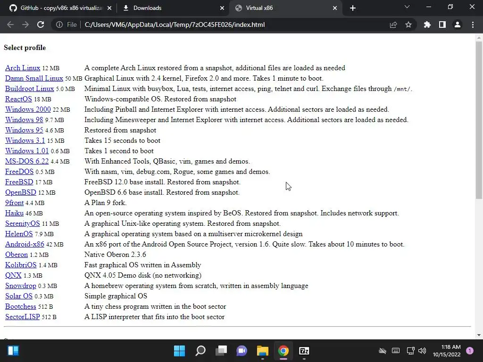The image size is (483, 362).
Task: Open the Windows 3.1 profile
Action: point(25,140)
